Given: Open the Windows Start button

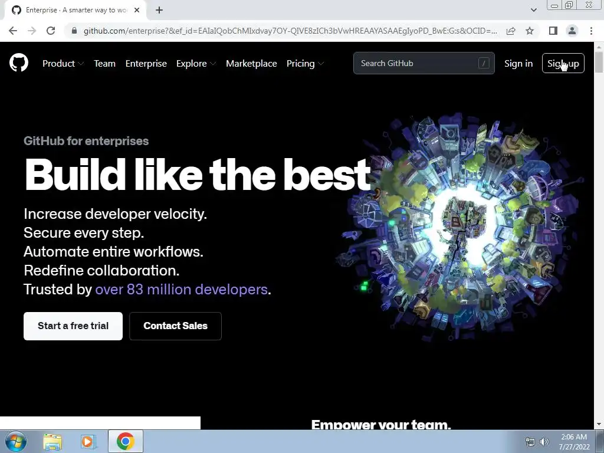Looking at the screenshot, I should [x=15, y=441].
